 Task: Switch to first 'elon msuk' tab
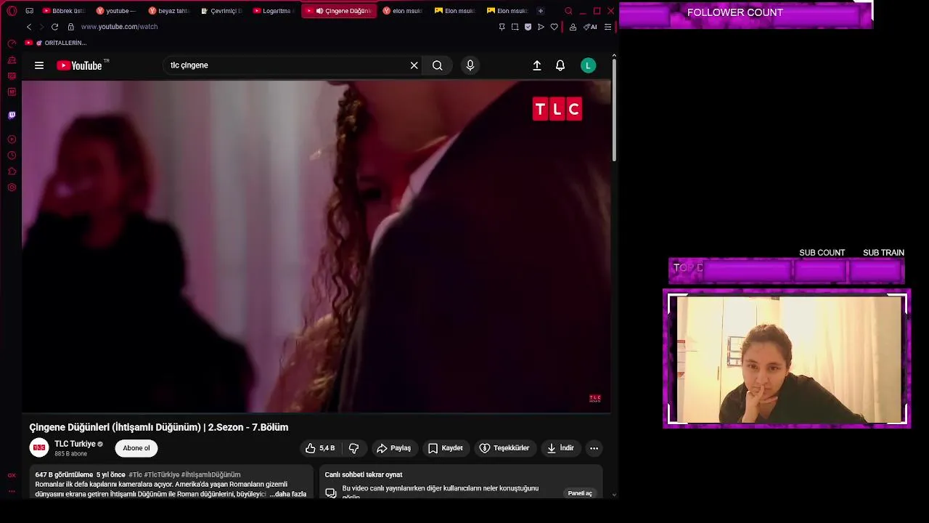coord(403,11)
